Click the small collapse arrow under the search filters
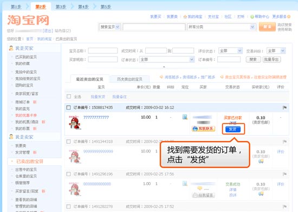This screenshot has height=212, width=298. (x=164, y=67)
